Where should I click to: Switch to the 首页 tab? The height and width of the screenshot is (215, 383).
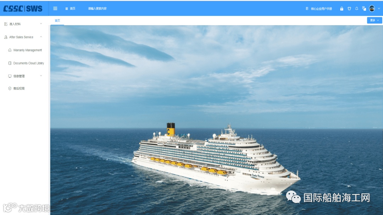click(57, 21)
